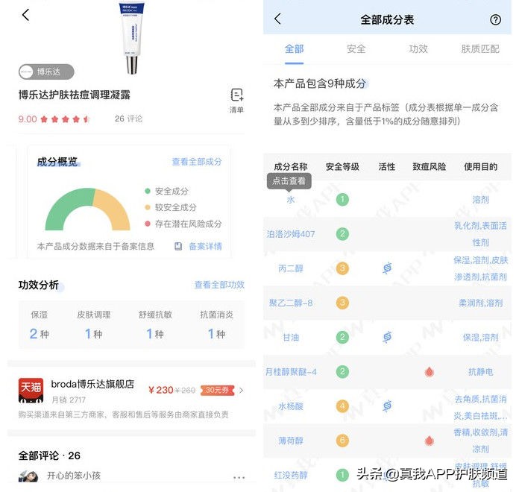This screenshot has width=519, height=492.
Task: Open 备案详情 link
Action: coord(205,246)
